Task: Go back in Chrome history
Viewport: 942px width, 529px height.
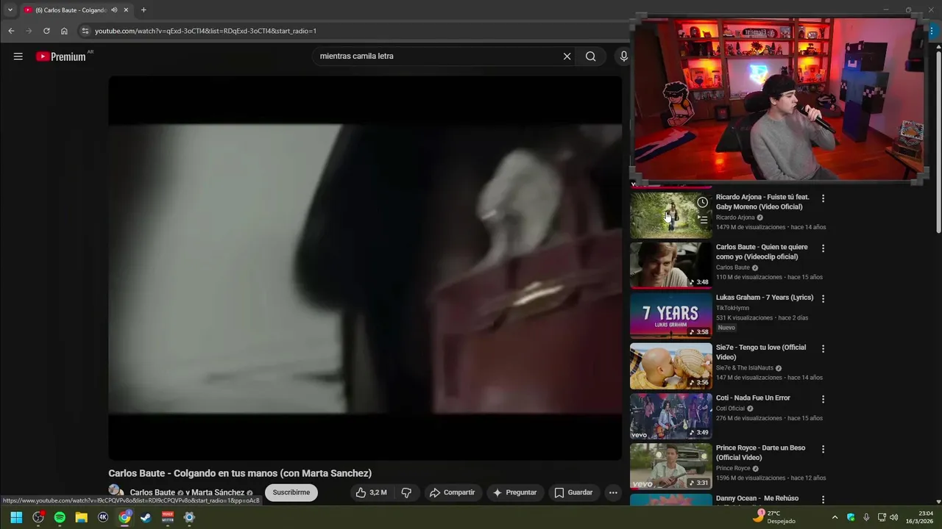Action: (x=11, y=31)
